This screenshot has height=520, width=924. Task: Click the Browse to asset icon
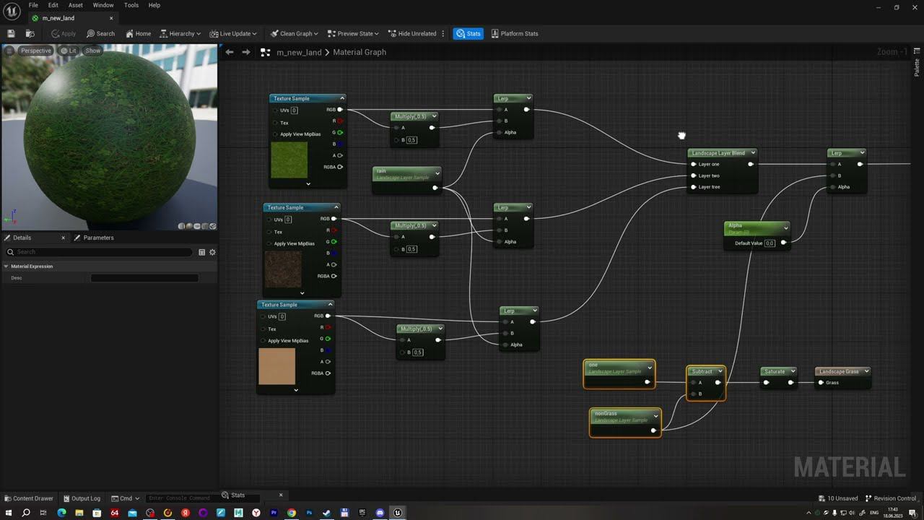30,33
